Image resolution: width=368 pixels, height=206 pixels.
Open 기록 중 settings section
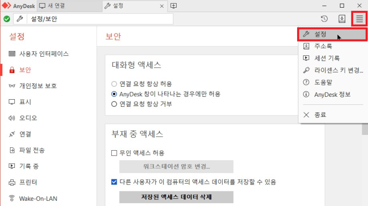(29, 166)
